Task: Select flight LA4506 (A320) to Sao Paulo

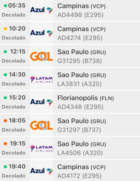Action: pos(70,148)
